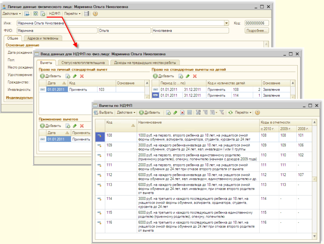Viewport: 324px width, 244px height.
Task: Click the НДФЛ button in the personal data toolbar
Action: (x=54, y=14)
